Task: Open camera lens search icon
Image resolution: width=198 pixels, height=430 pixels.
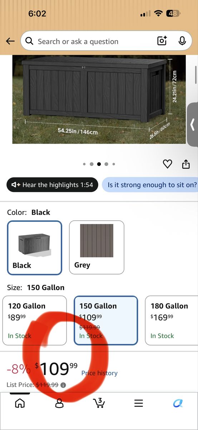Action: (162, 41)
